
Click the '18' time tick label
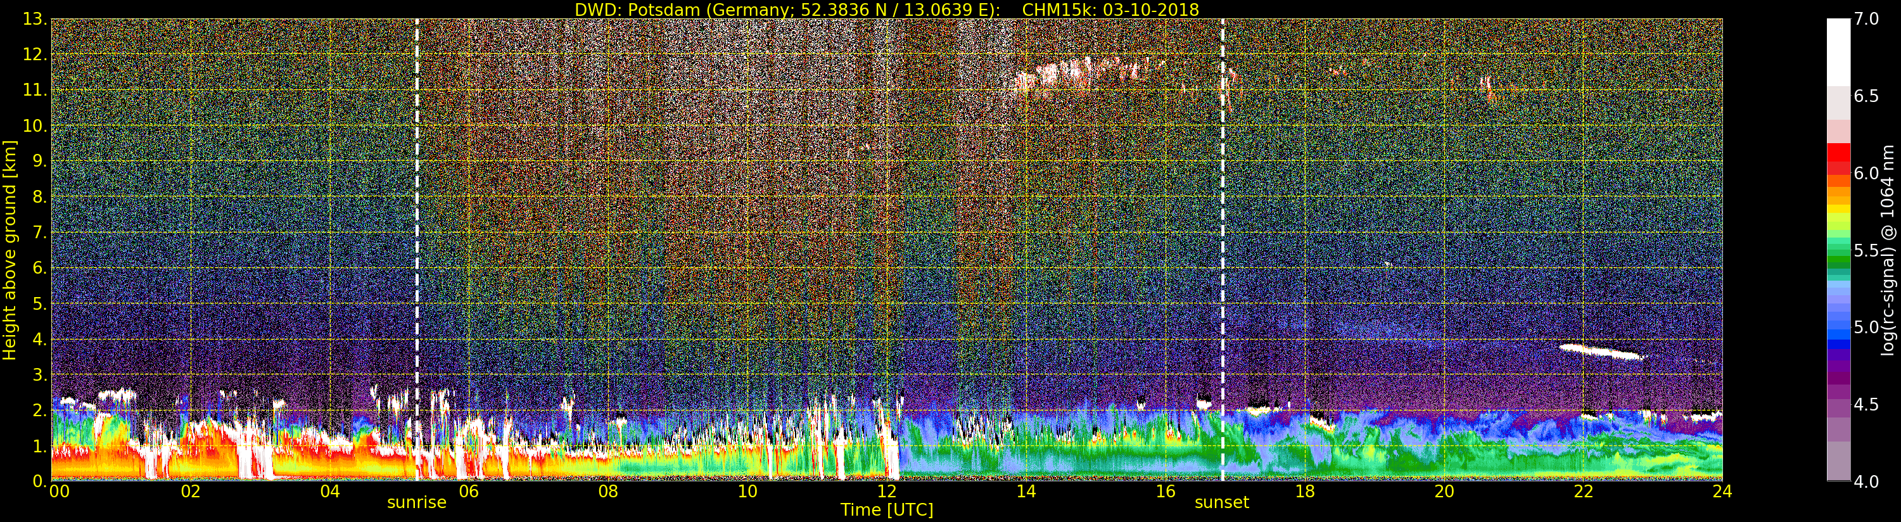click(x=1305, y=491)
